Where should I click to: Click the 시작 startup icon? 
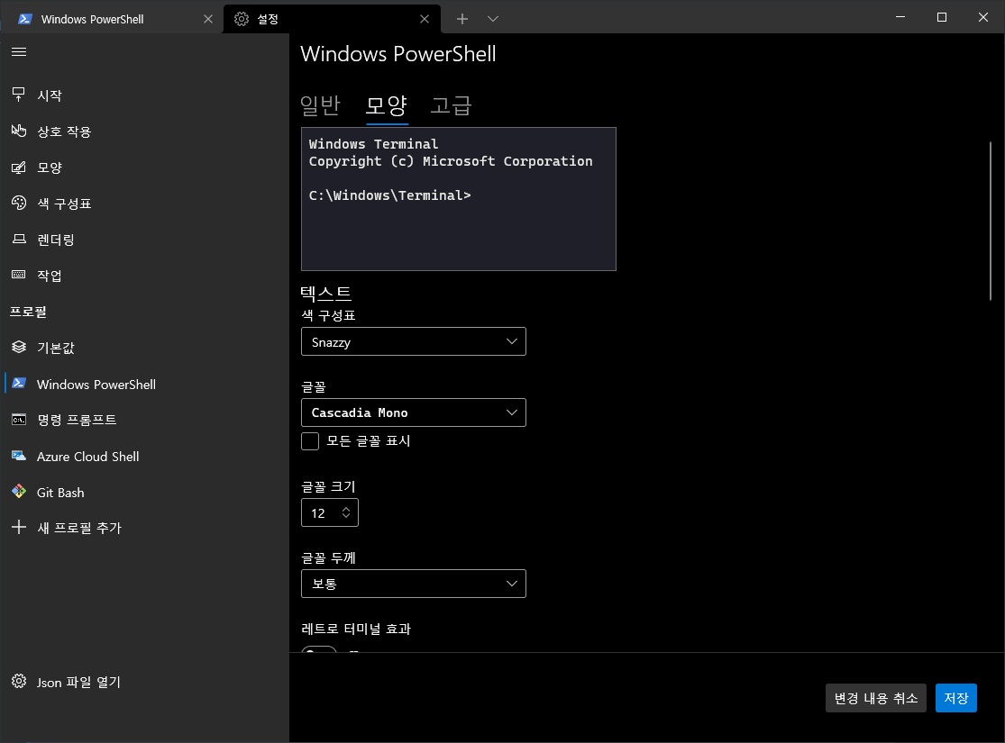pyautogui.click(x=19, y=95)
